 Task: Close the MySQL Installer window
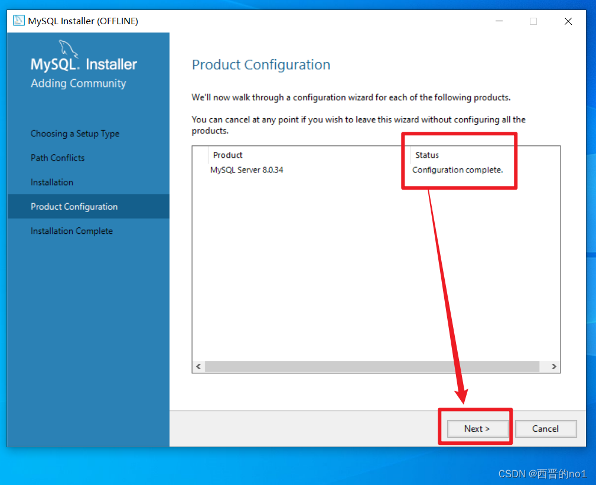568,21
